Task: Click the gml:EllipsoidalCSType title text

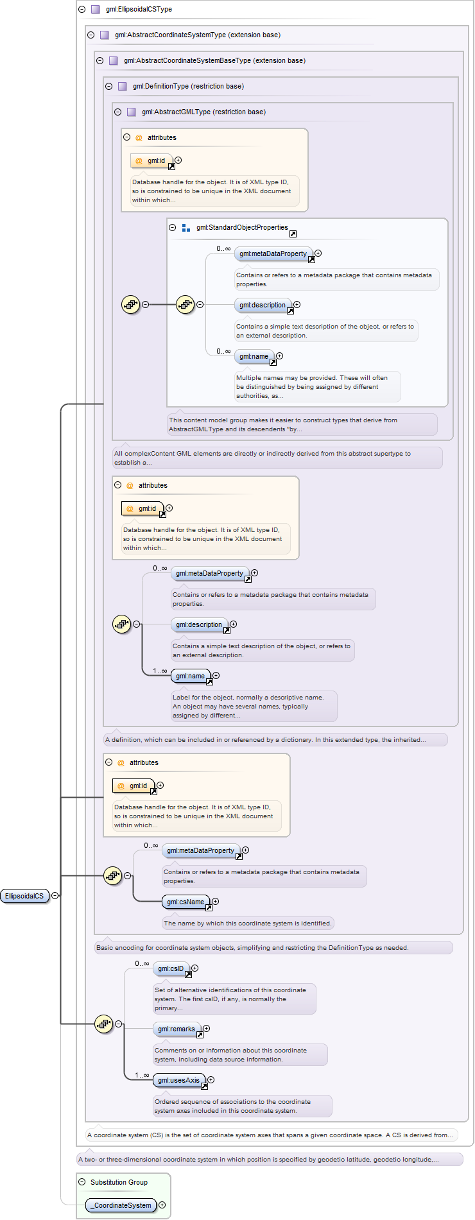Action: pyautogui.click(x=139, y=10)
